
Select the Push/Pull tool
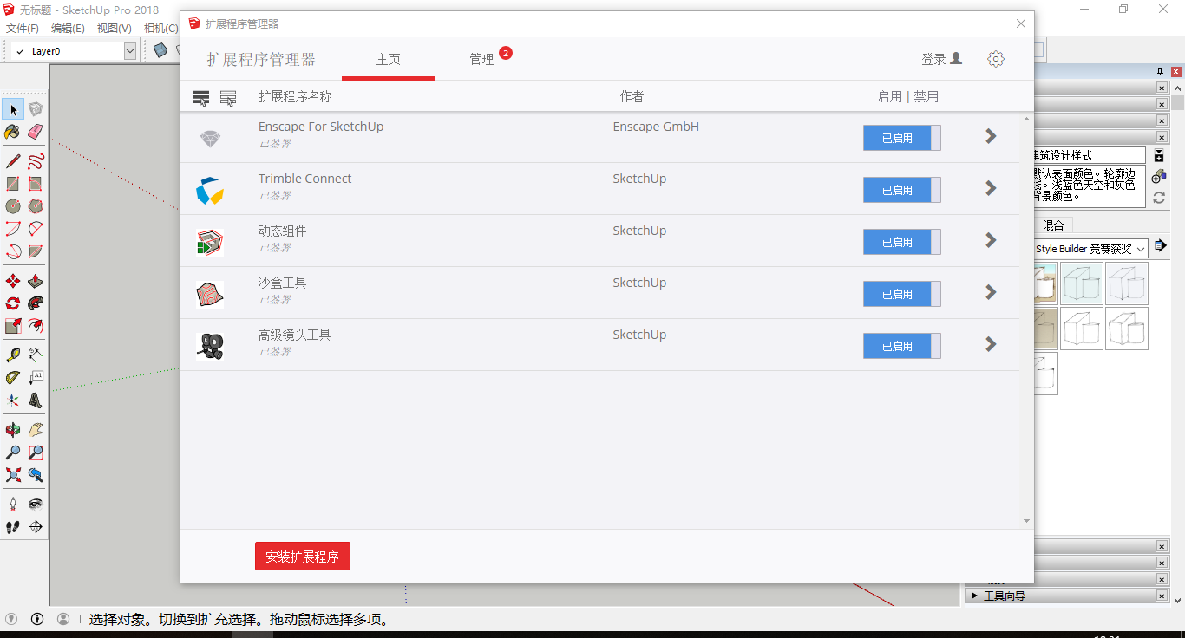(x=36, y=281)
